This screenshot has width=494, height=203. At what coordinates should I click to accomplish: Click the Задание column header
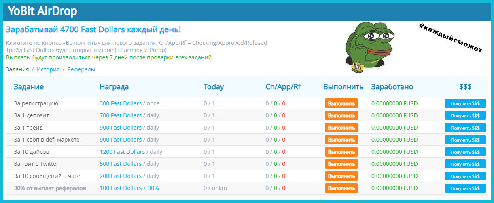[x=29, y=87]
